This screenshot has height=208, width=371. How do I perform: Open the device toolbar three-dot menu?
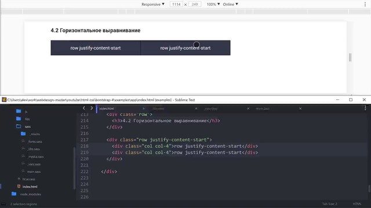365,4
